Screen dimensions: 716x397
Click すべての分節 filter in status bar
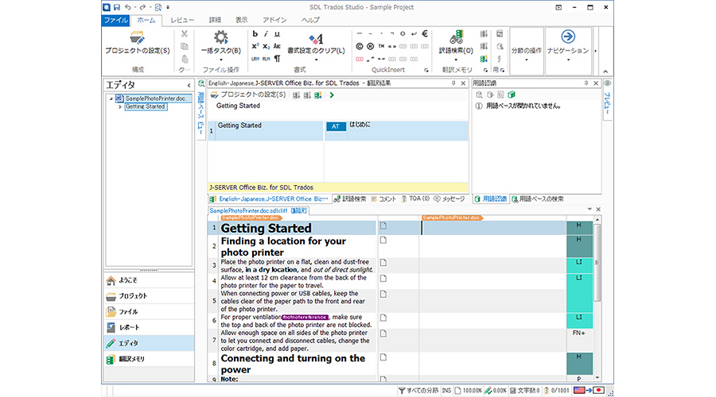418,391
